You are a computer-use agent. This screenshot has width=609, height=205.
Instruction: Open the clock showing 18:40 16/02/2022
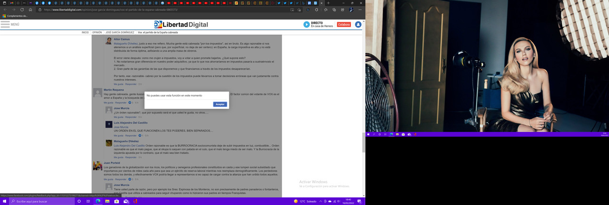(348, 201)
